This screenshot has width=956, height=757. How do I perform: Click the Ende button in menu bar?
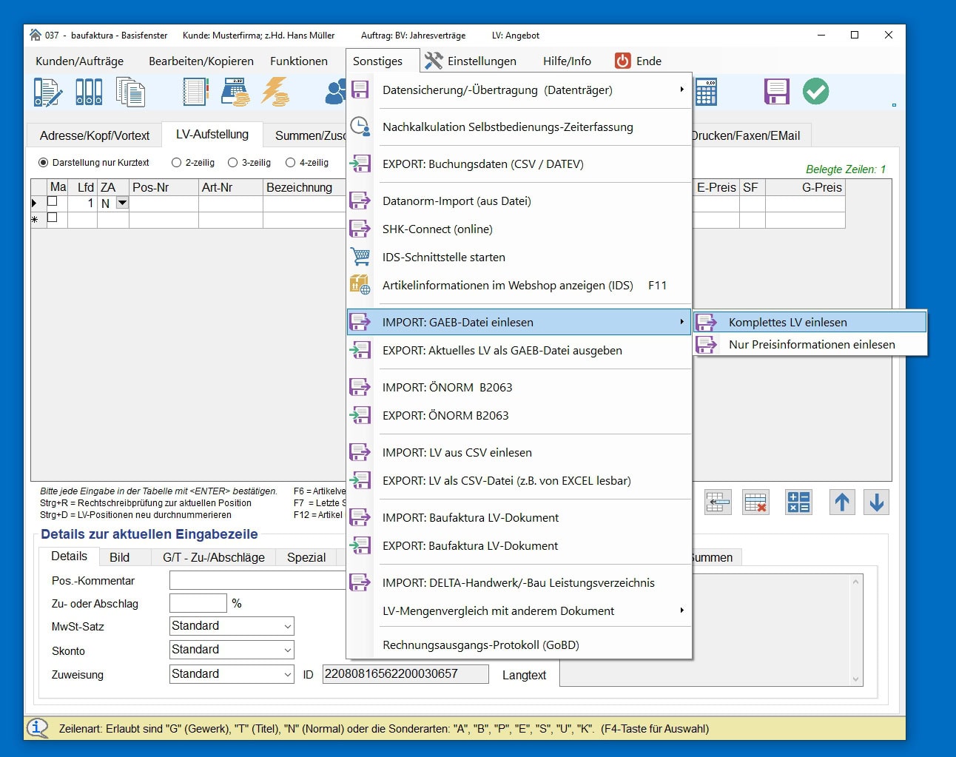(639, 61)
